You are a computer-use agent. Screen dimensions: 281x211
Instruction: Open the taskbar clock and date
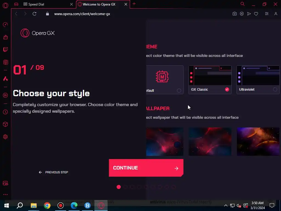257,206
